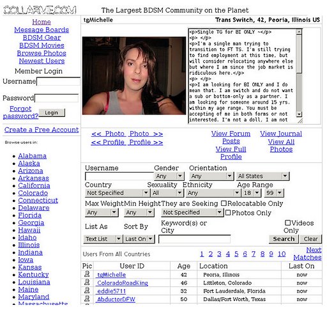The image size is (327, 310).
Task: Open the BDSM Movies link
Action: (42, 45)
